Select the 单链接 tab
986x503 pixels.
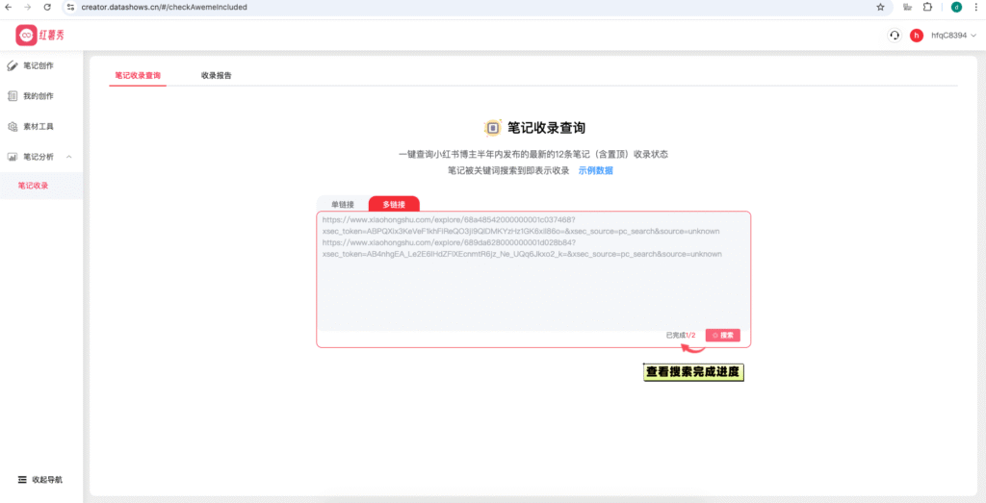click(343, 204)
